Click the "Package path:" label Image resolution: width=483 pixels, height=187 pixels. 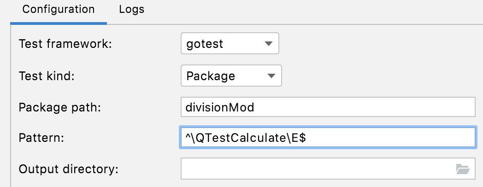[59, 107]
